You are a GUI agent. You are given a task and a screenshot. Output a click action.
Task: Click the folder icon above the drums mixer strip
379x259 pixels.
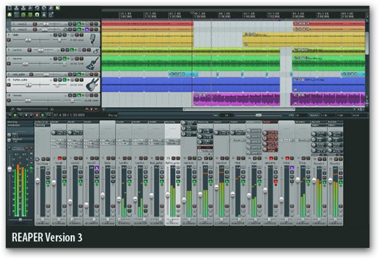pos(200,158)
